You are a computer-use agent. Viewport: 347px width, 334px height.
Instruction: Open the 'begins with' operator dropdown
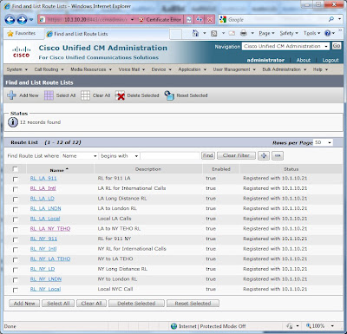(x=119, y=156)
